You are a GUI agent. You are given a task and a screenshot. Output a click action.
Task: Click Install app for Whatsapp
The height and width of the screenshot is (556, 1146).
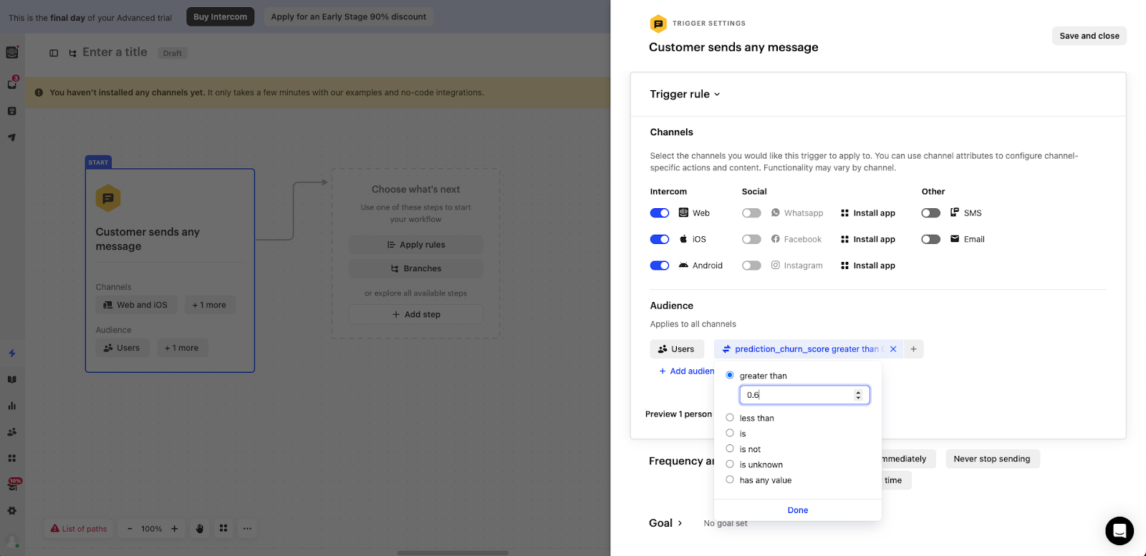click(x=868, y=213)
